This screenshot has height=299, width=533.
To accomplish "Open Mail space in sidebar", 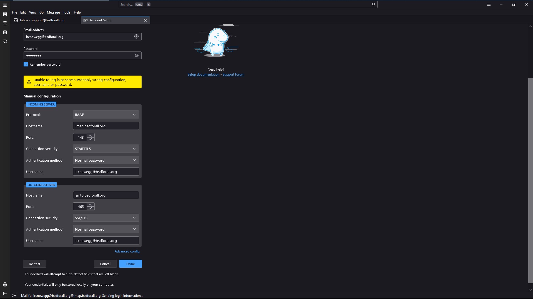I will click(x=5, y=5).
